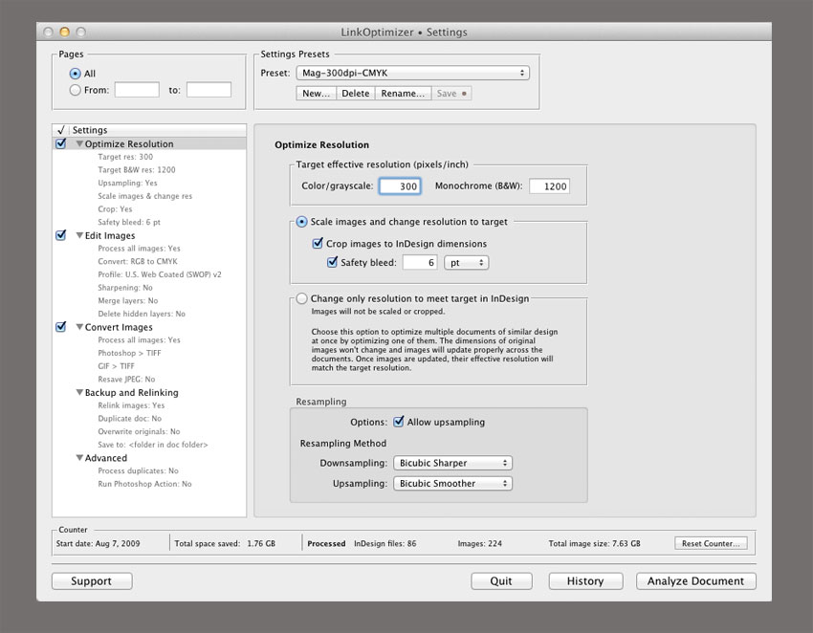Collapse the Advanced disclosure triangle
The image size is (813, 633).
pyautogui.click(x=79, y=458)
